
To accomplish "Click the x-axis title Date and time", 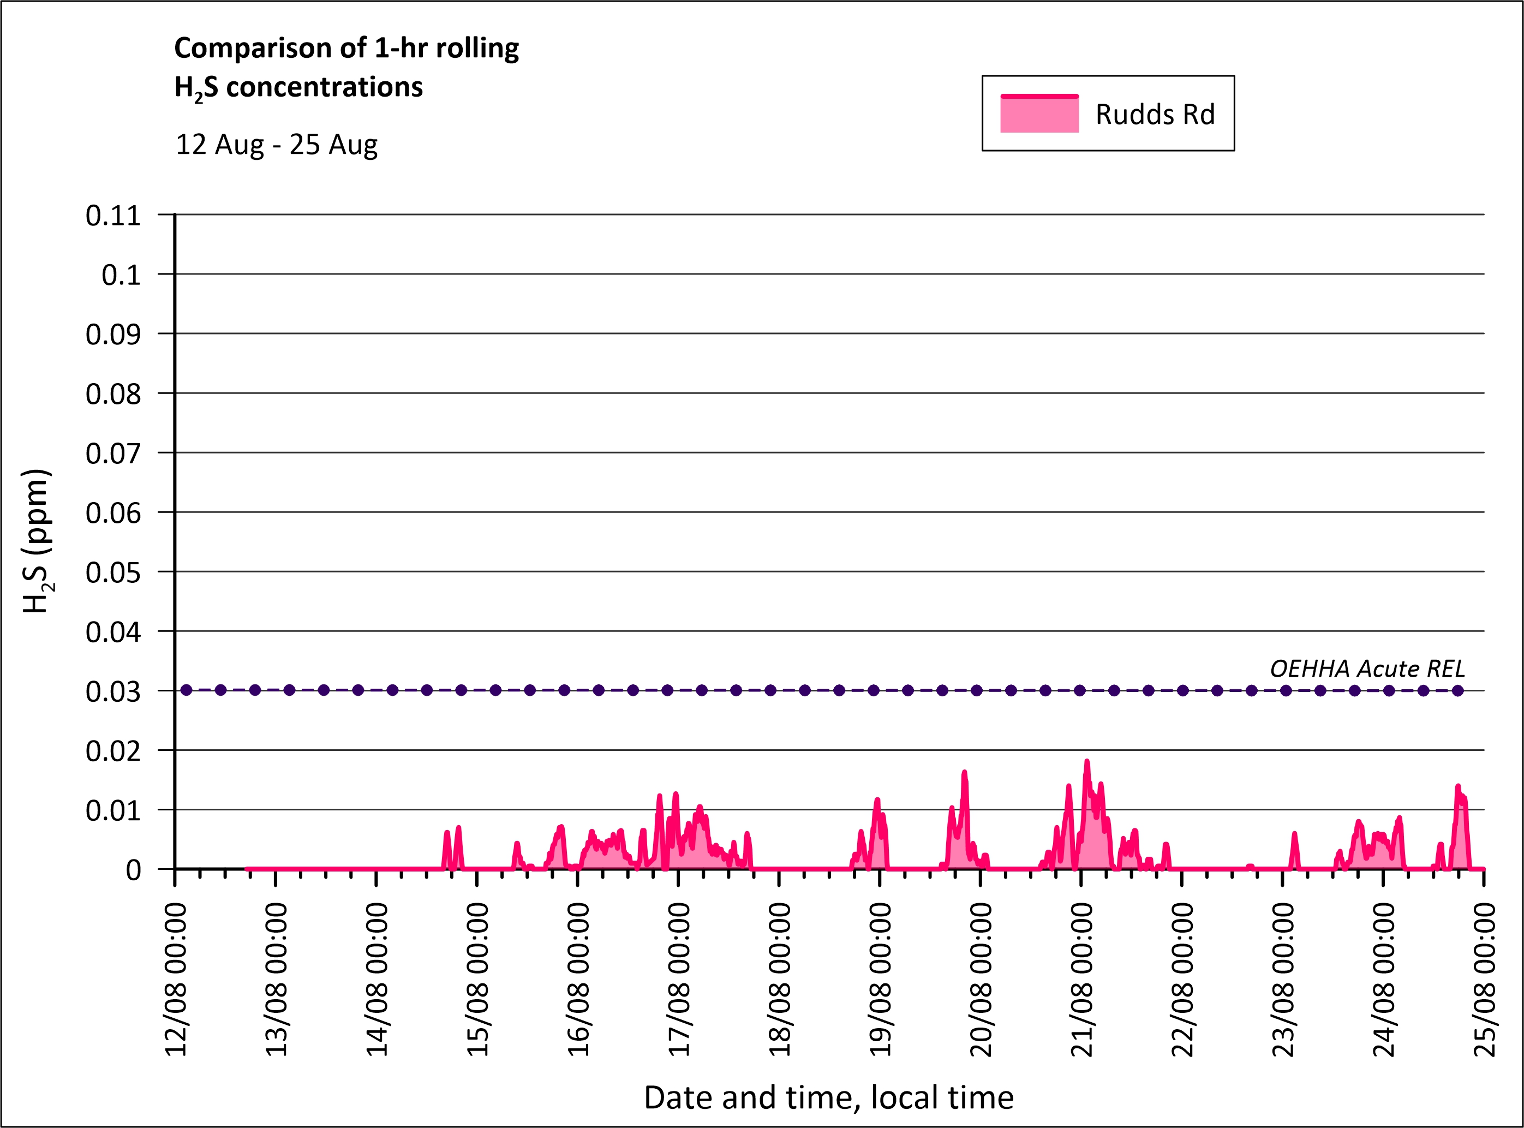I will point(828,1097).
